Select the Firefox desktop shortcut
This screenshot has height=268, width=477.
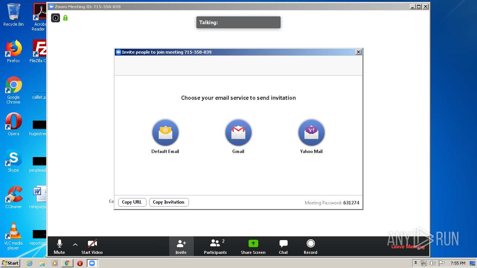coord(13,51)
